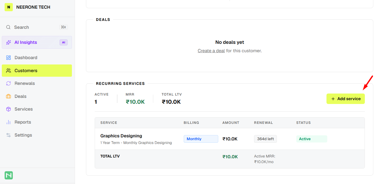Open Services page
The width and height of the screenshot is (382, 184).
pos(37,109)
